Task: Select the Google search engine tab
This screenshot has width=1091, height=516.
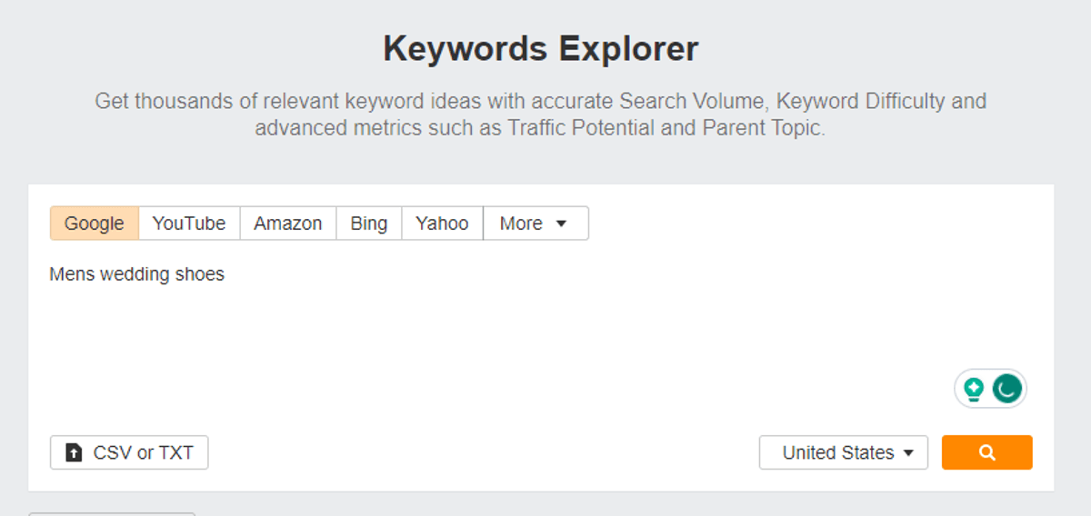Action: (x=94, y=223)
